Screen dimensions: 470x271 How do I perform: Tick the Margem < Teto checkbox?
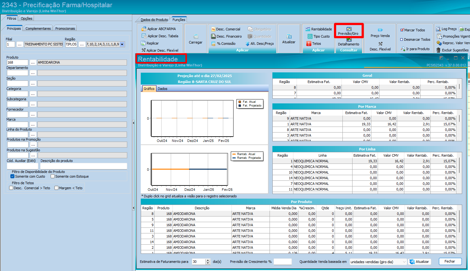pyautogui.click(x=57, y=188)
